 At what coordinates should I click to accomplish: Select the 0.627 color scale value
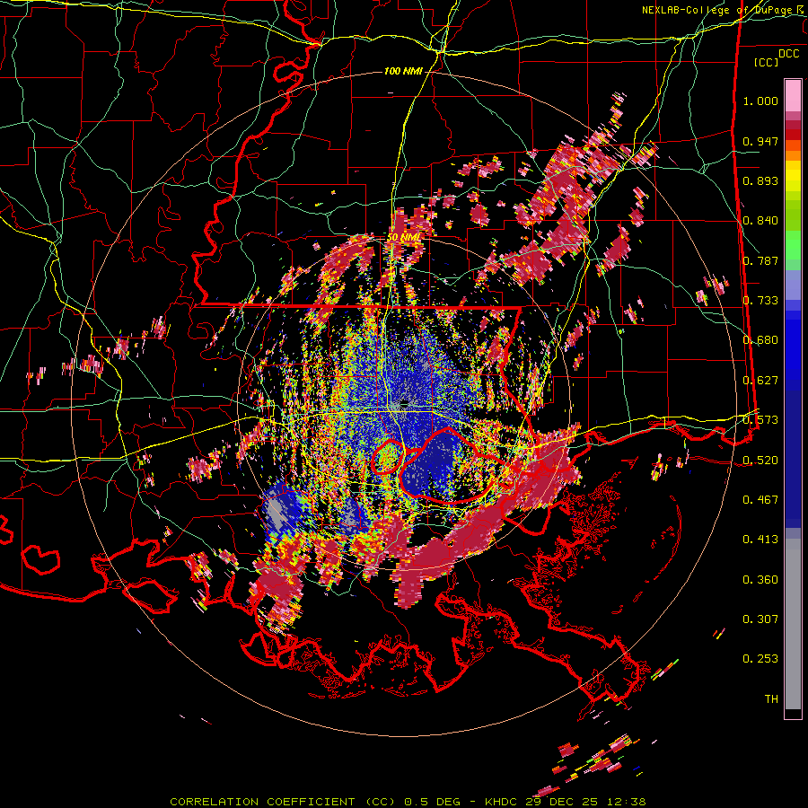click(760, 381)
